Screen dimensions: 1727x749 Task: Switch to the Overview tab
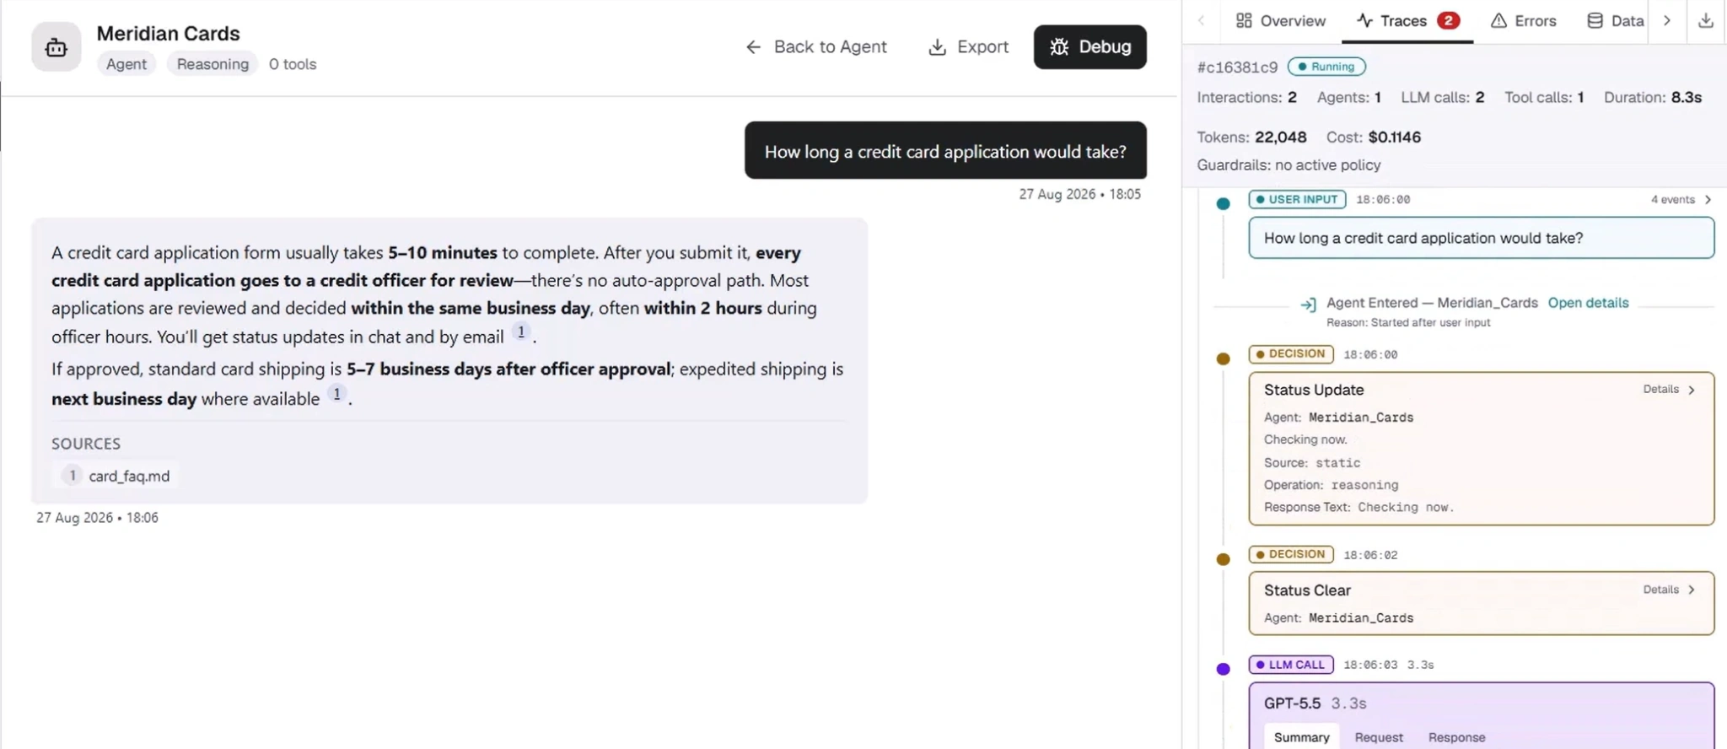(x=1281, y=21)
